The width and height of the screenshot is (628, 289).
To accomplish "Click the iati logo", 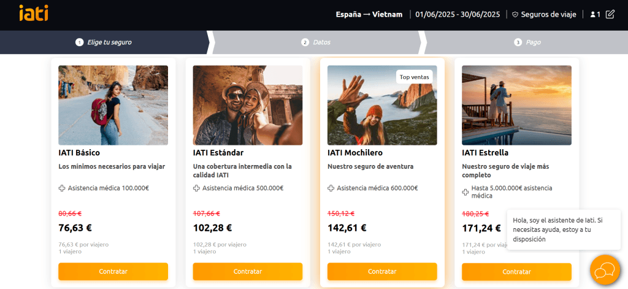I will pos(34,13).
